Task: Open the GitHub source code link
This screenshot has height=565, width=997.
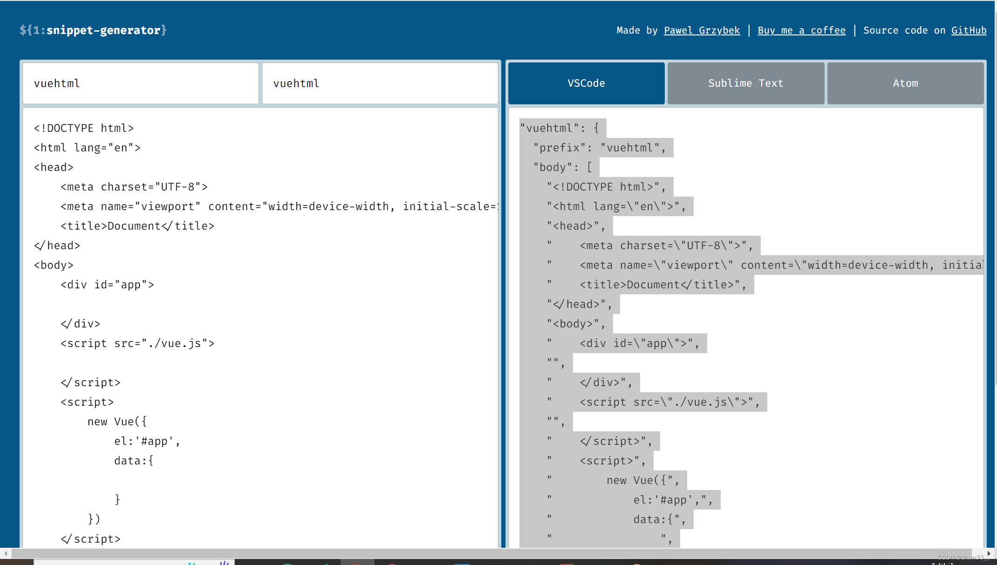Action: [969, 30]
